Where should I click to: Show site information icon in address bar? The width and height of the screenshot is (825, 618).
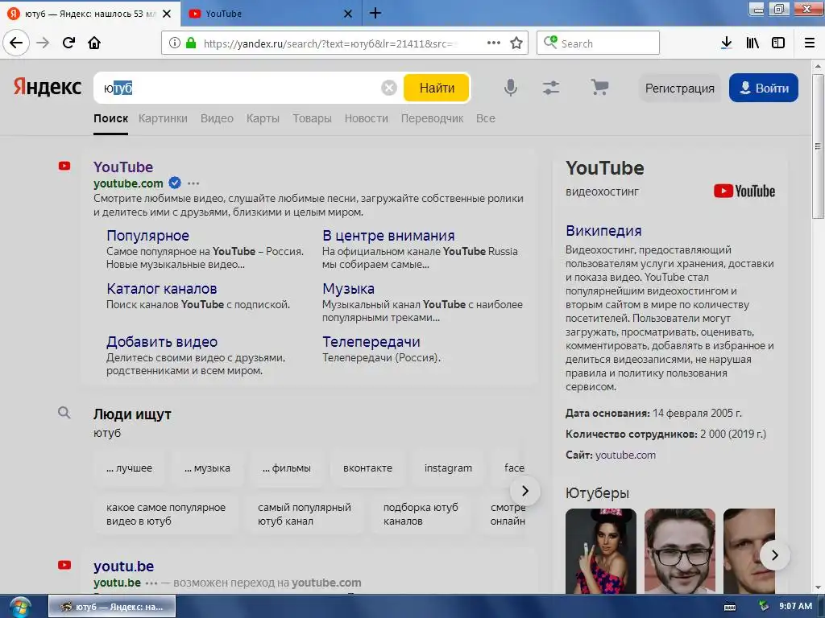(174, 43)
